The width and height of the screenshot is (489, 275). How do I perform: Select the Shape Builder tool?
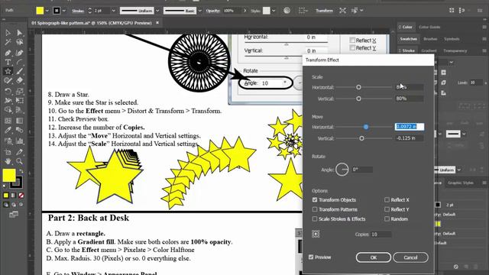tap(8, 110)
